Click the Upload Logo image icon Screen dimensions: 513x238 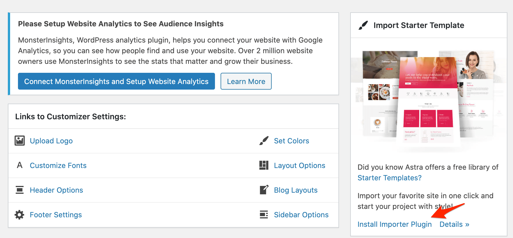click(x=20, y=141)
